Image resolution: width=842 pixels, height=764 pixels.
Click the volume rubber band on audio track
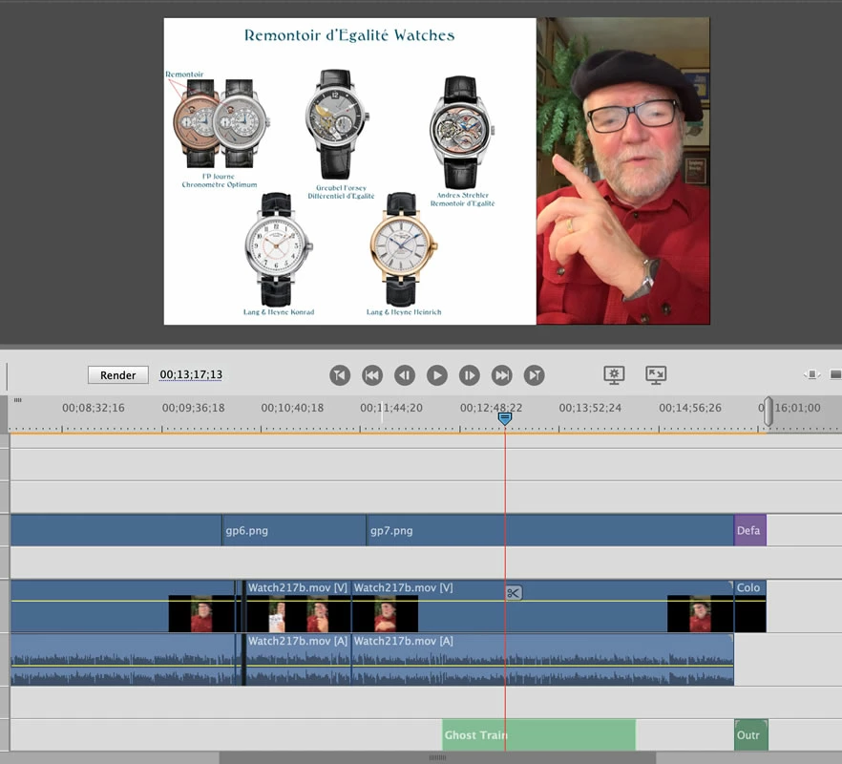[x=371, y=666]
